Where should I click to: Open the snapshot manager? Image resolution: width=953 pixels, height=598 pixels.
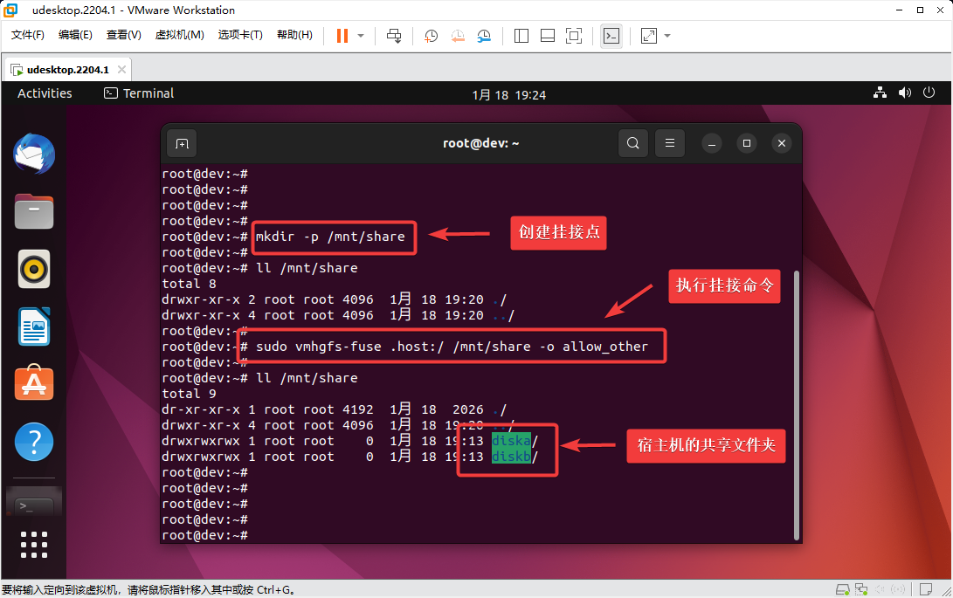click(484, 36)
